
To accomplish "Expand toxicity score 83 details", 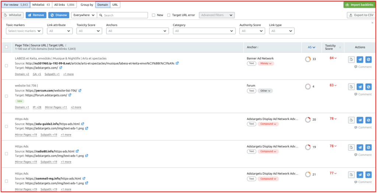I will pos(333,85).
